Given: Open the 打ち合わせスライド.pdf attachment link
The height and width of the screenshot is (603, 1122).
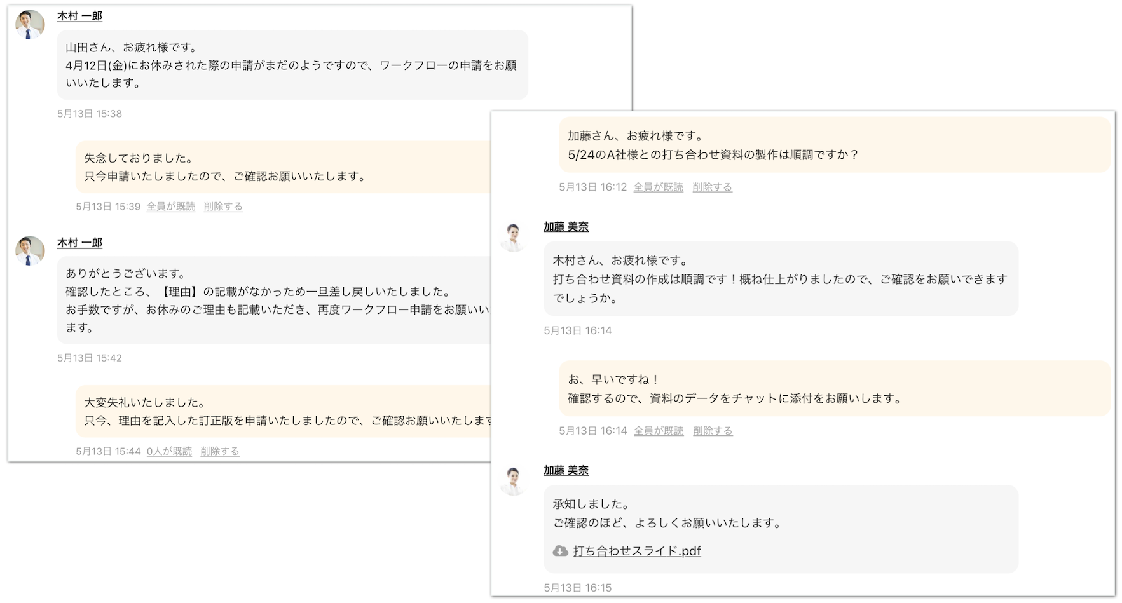Looking at the screenshot, I should pos(636,551).
